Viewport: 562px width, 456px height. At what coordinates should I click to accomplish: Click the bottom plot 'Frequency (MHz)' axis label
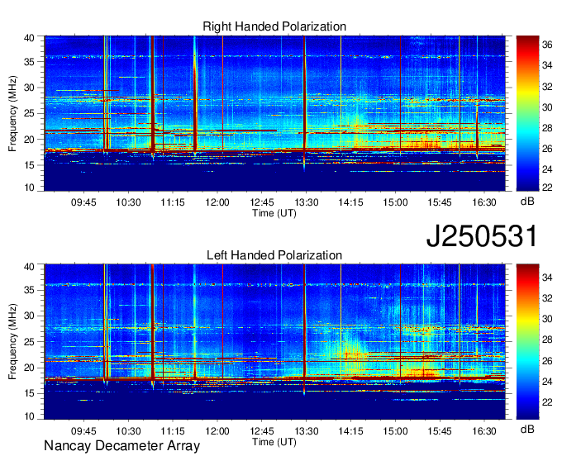[x=12, y=342]
